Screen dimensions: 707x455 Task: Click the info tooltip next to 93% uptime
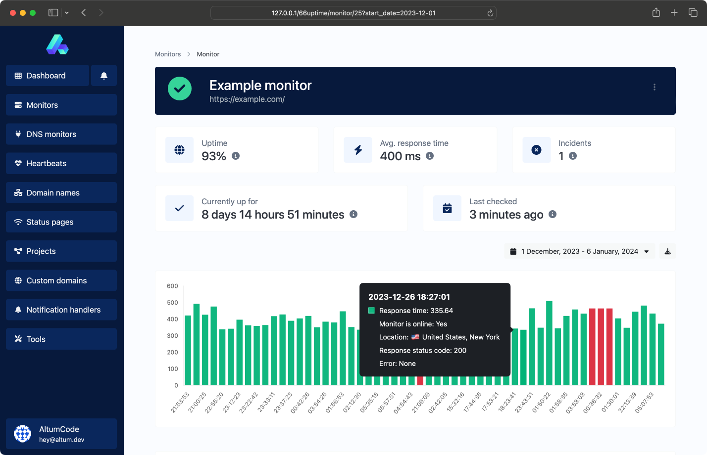tap(236, 156)
